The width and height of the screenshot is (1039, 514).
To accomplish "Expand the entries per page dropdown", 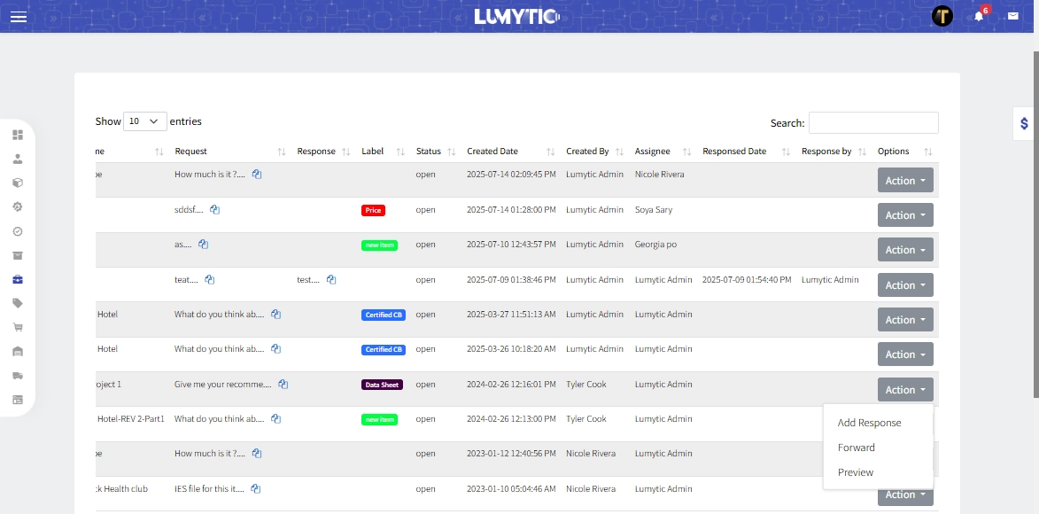I will point(144,121).
